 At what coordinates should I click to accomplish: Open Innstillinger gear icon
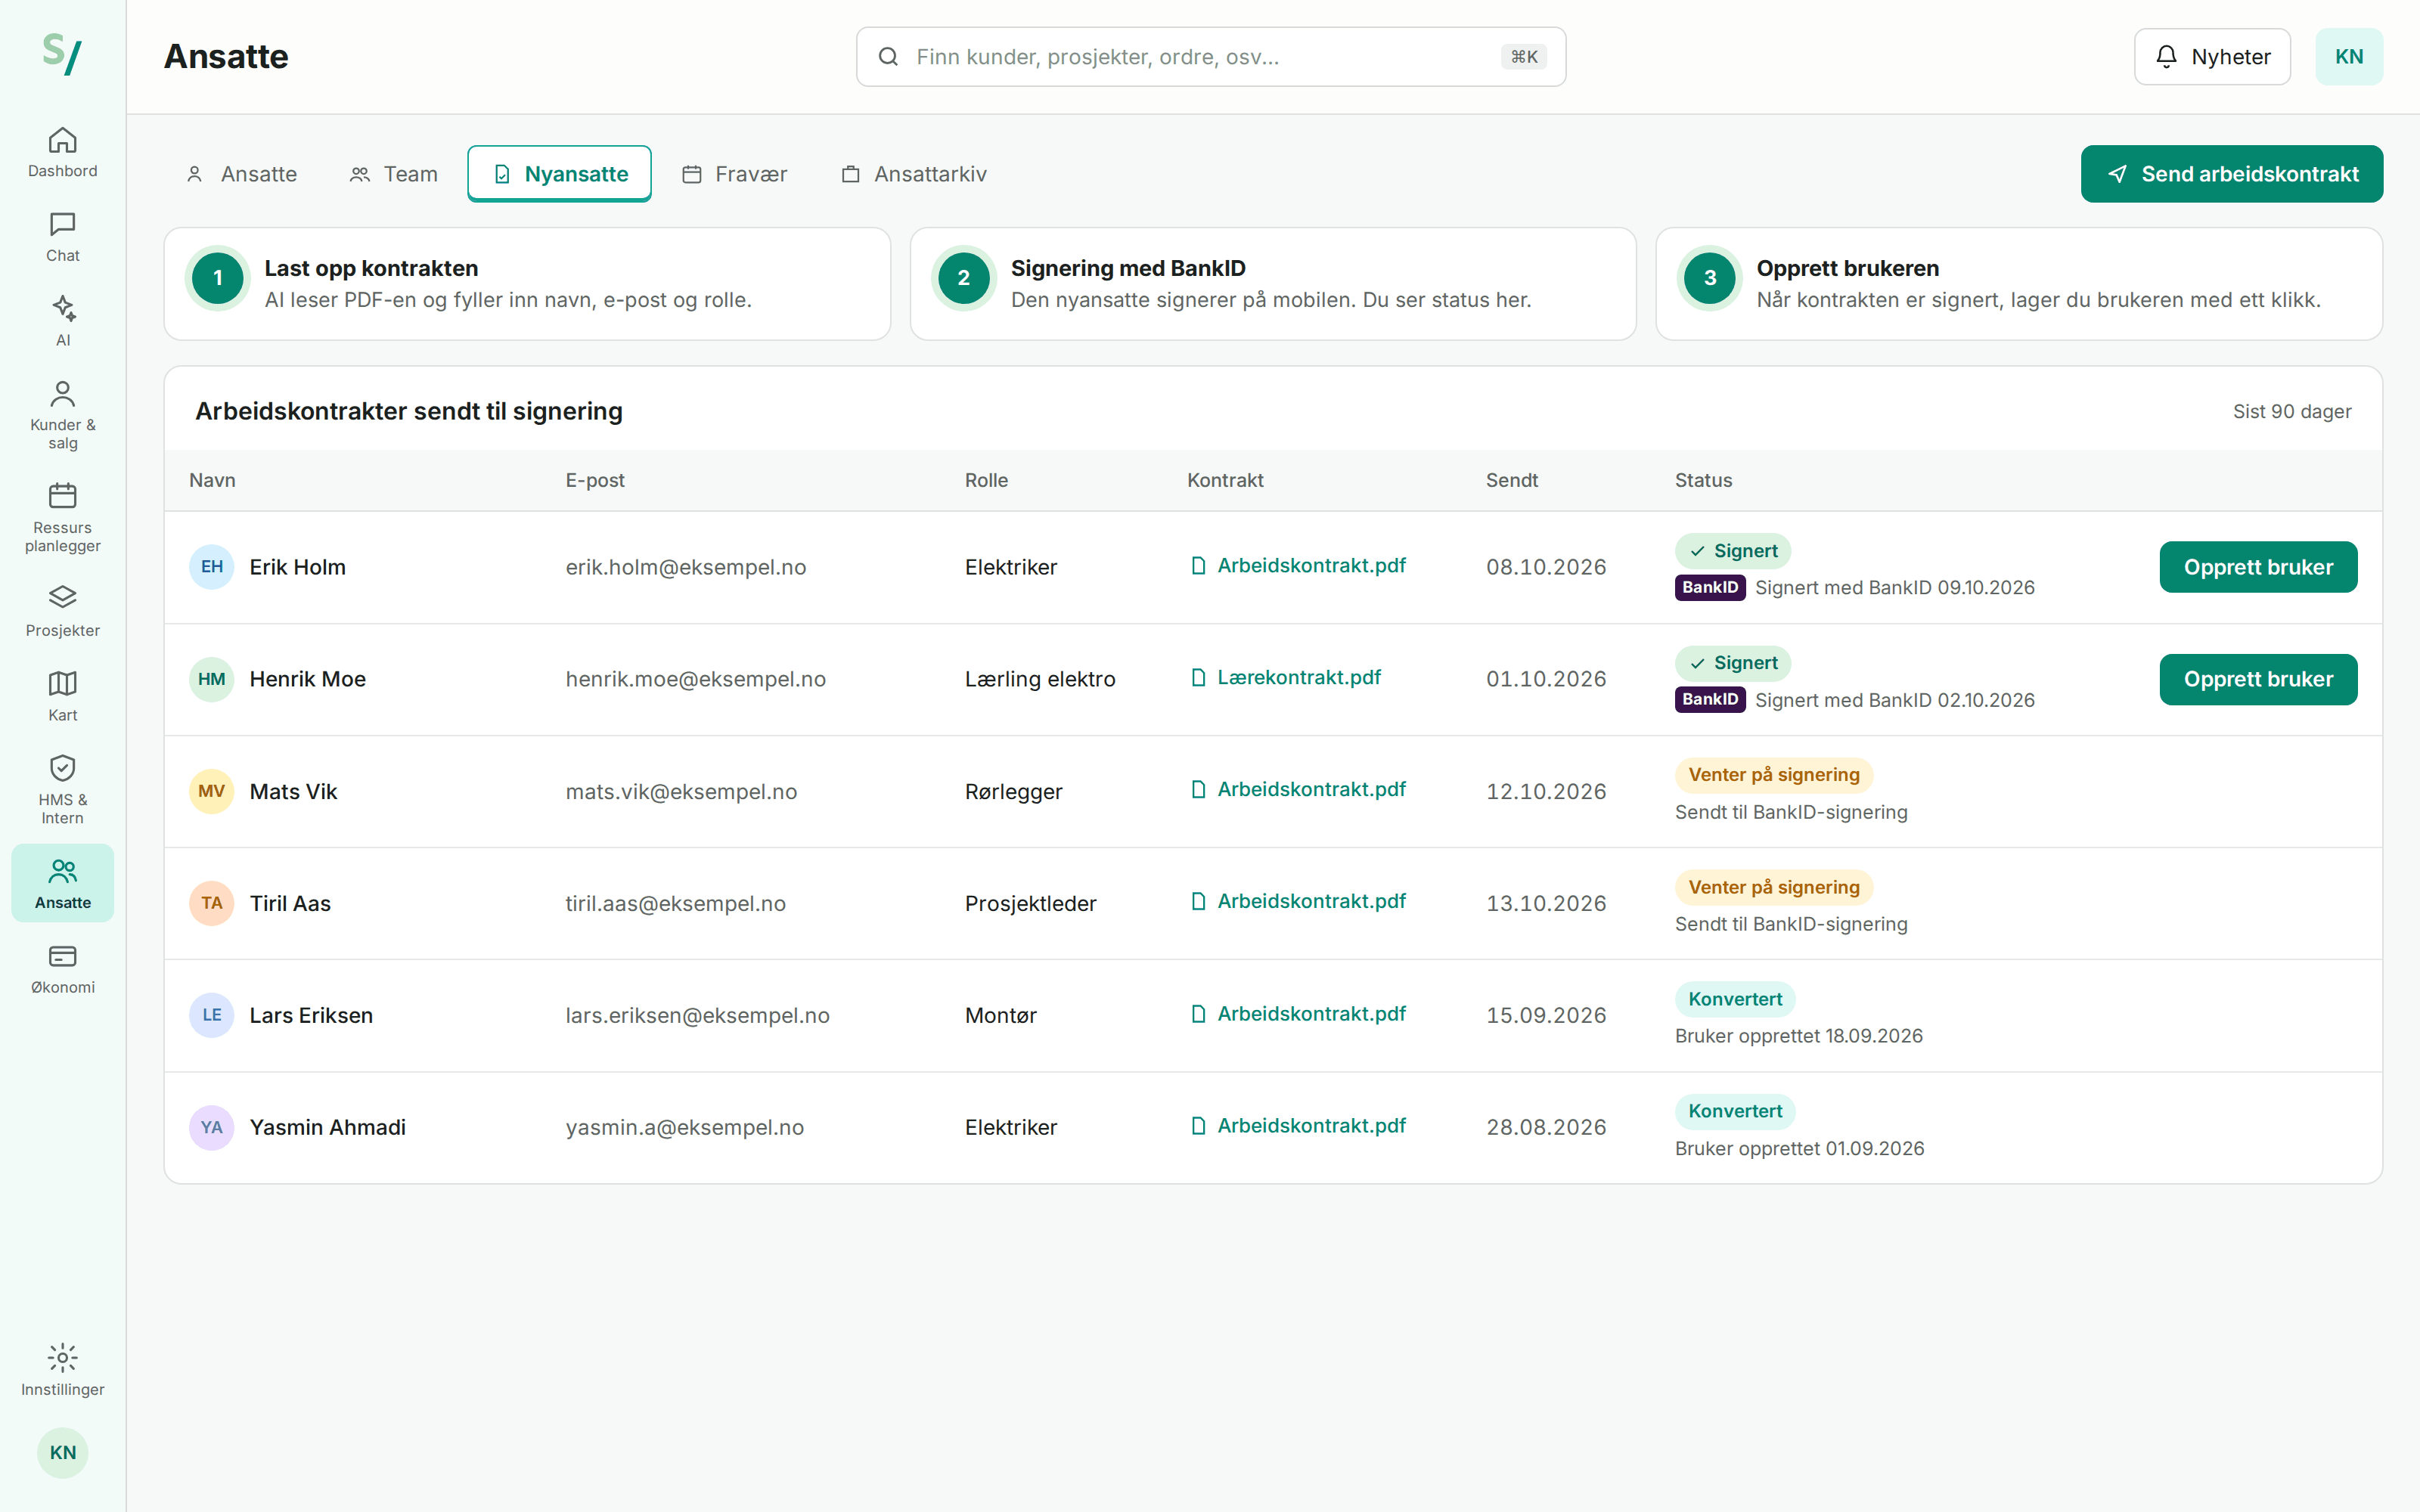[62, 1357]
